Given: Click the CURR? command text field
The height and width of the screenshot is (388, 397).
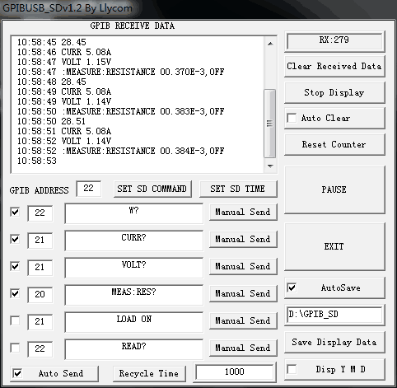Looking at the screenshot, I should (134, 241).
